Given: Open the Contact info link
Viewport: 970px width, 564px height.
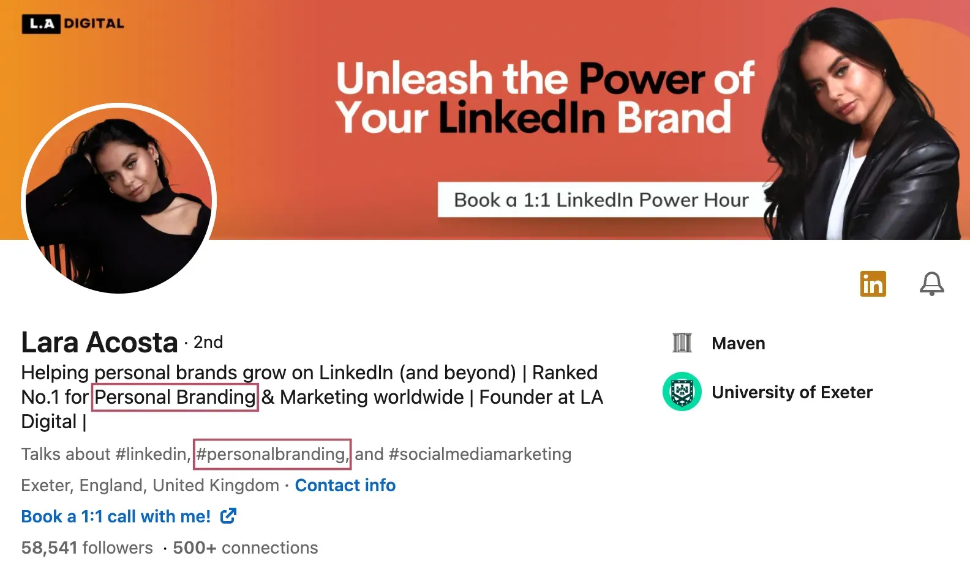Looking at the screenshot, I should coord(345,485).
